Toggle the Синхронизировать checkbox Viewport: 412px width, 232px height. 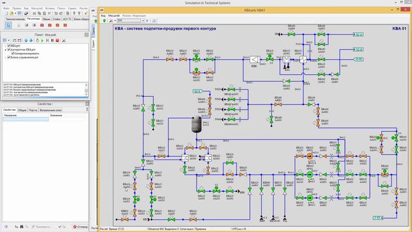click(13, 53)
